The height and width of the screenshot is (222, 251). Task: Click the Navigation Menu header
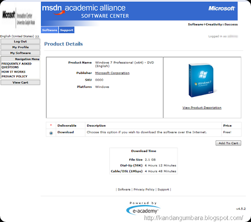point(21,59)
